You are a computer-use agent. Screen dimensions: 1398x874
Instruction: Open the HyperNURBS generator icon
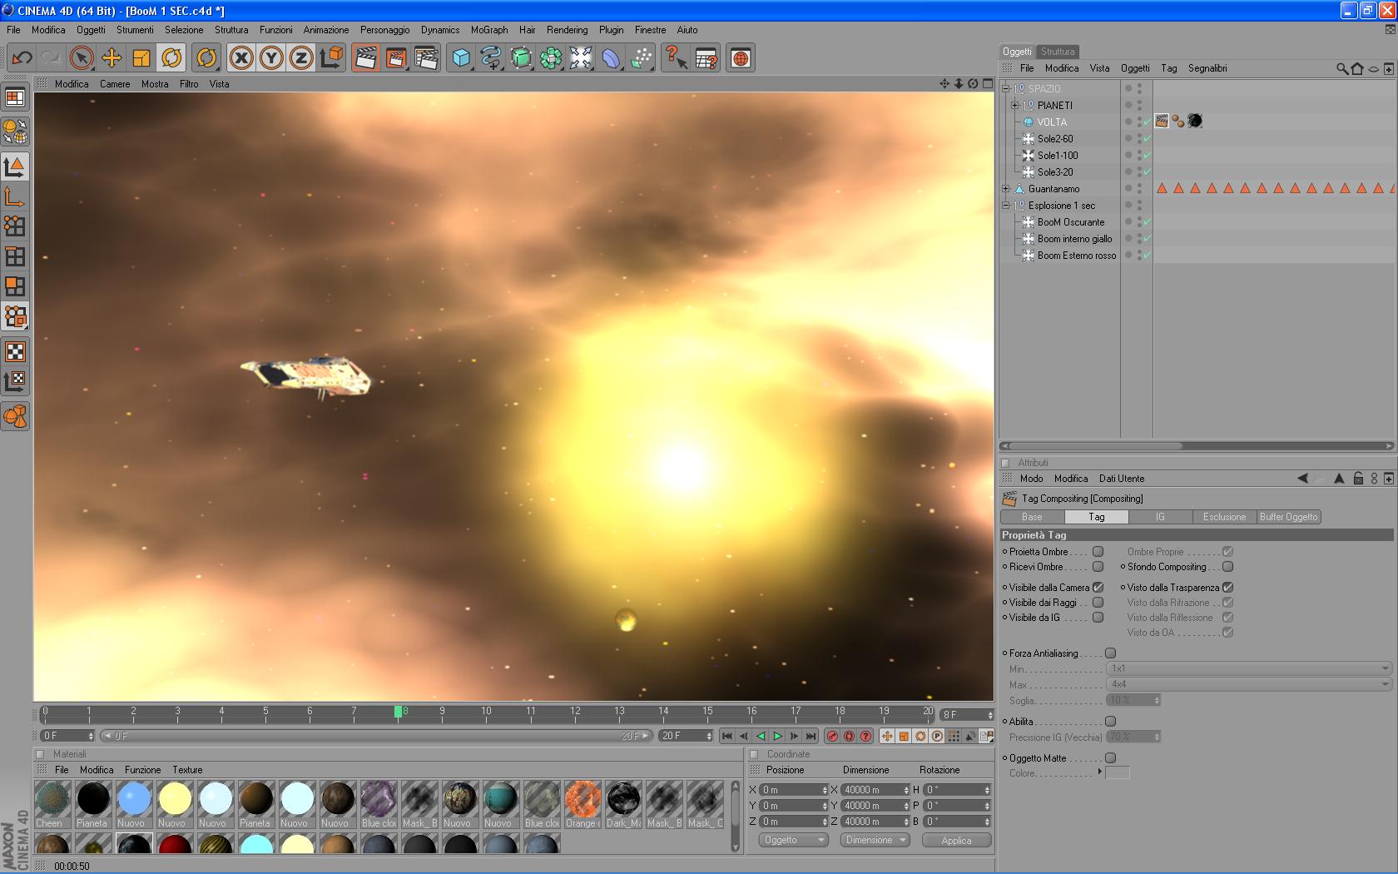(521, 57)
